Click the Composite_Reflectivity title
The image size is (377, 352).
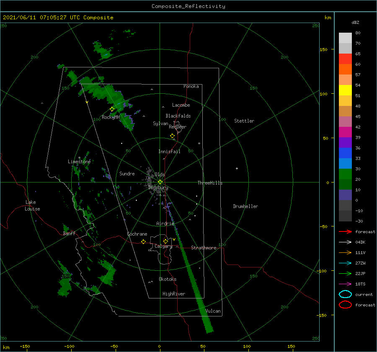pyautogui.click(x=188, y=6)
